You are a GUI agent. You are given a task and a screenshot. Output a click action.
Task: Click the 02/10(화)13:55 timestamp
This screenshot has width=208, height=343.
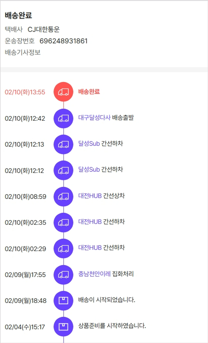click(x=25, y=92)
